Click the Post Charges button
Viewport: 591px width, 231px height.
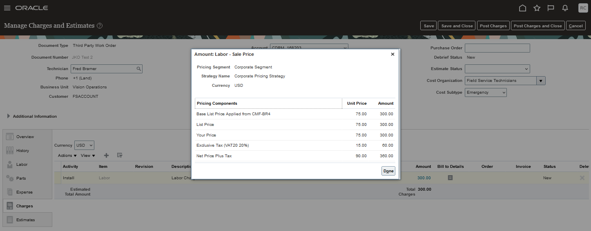[493, 26]
